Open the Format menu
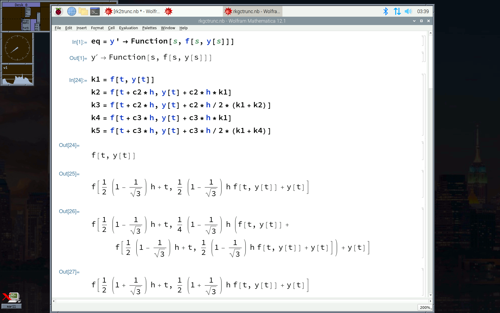Screen dimensions: 500x313 (97, 28)
